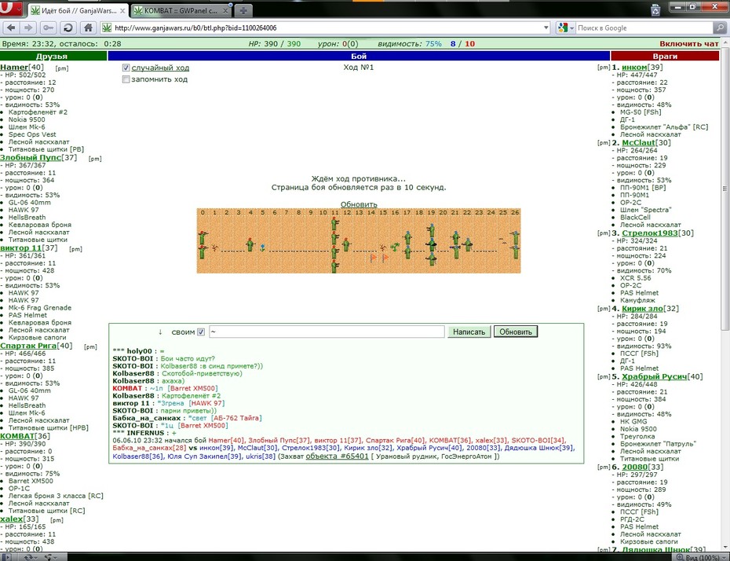Open the Google search engine selector dropdown
This screenshot has width=730, height=561.
(566, 28)
